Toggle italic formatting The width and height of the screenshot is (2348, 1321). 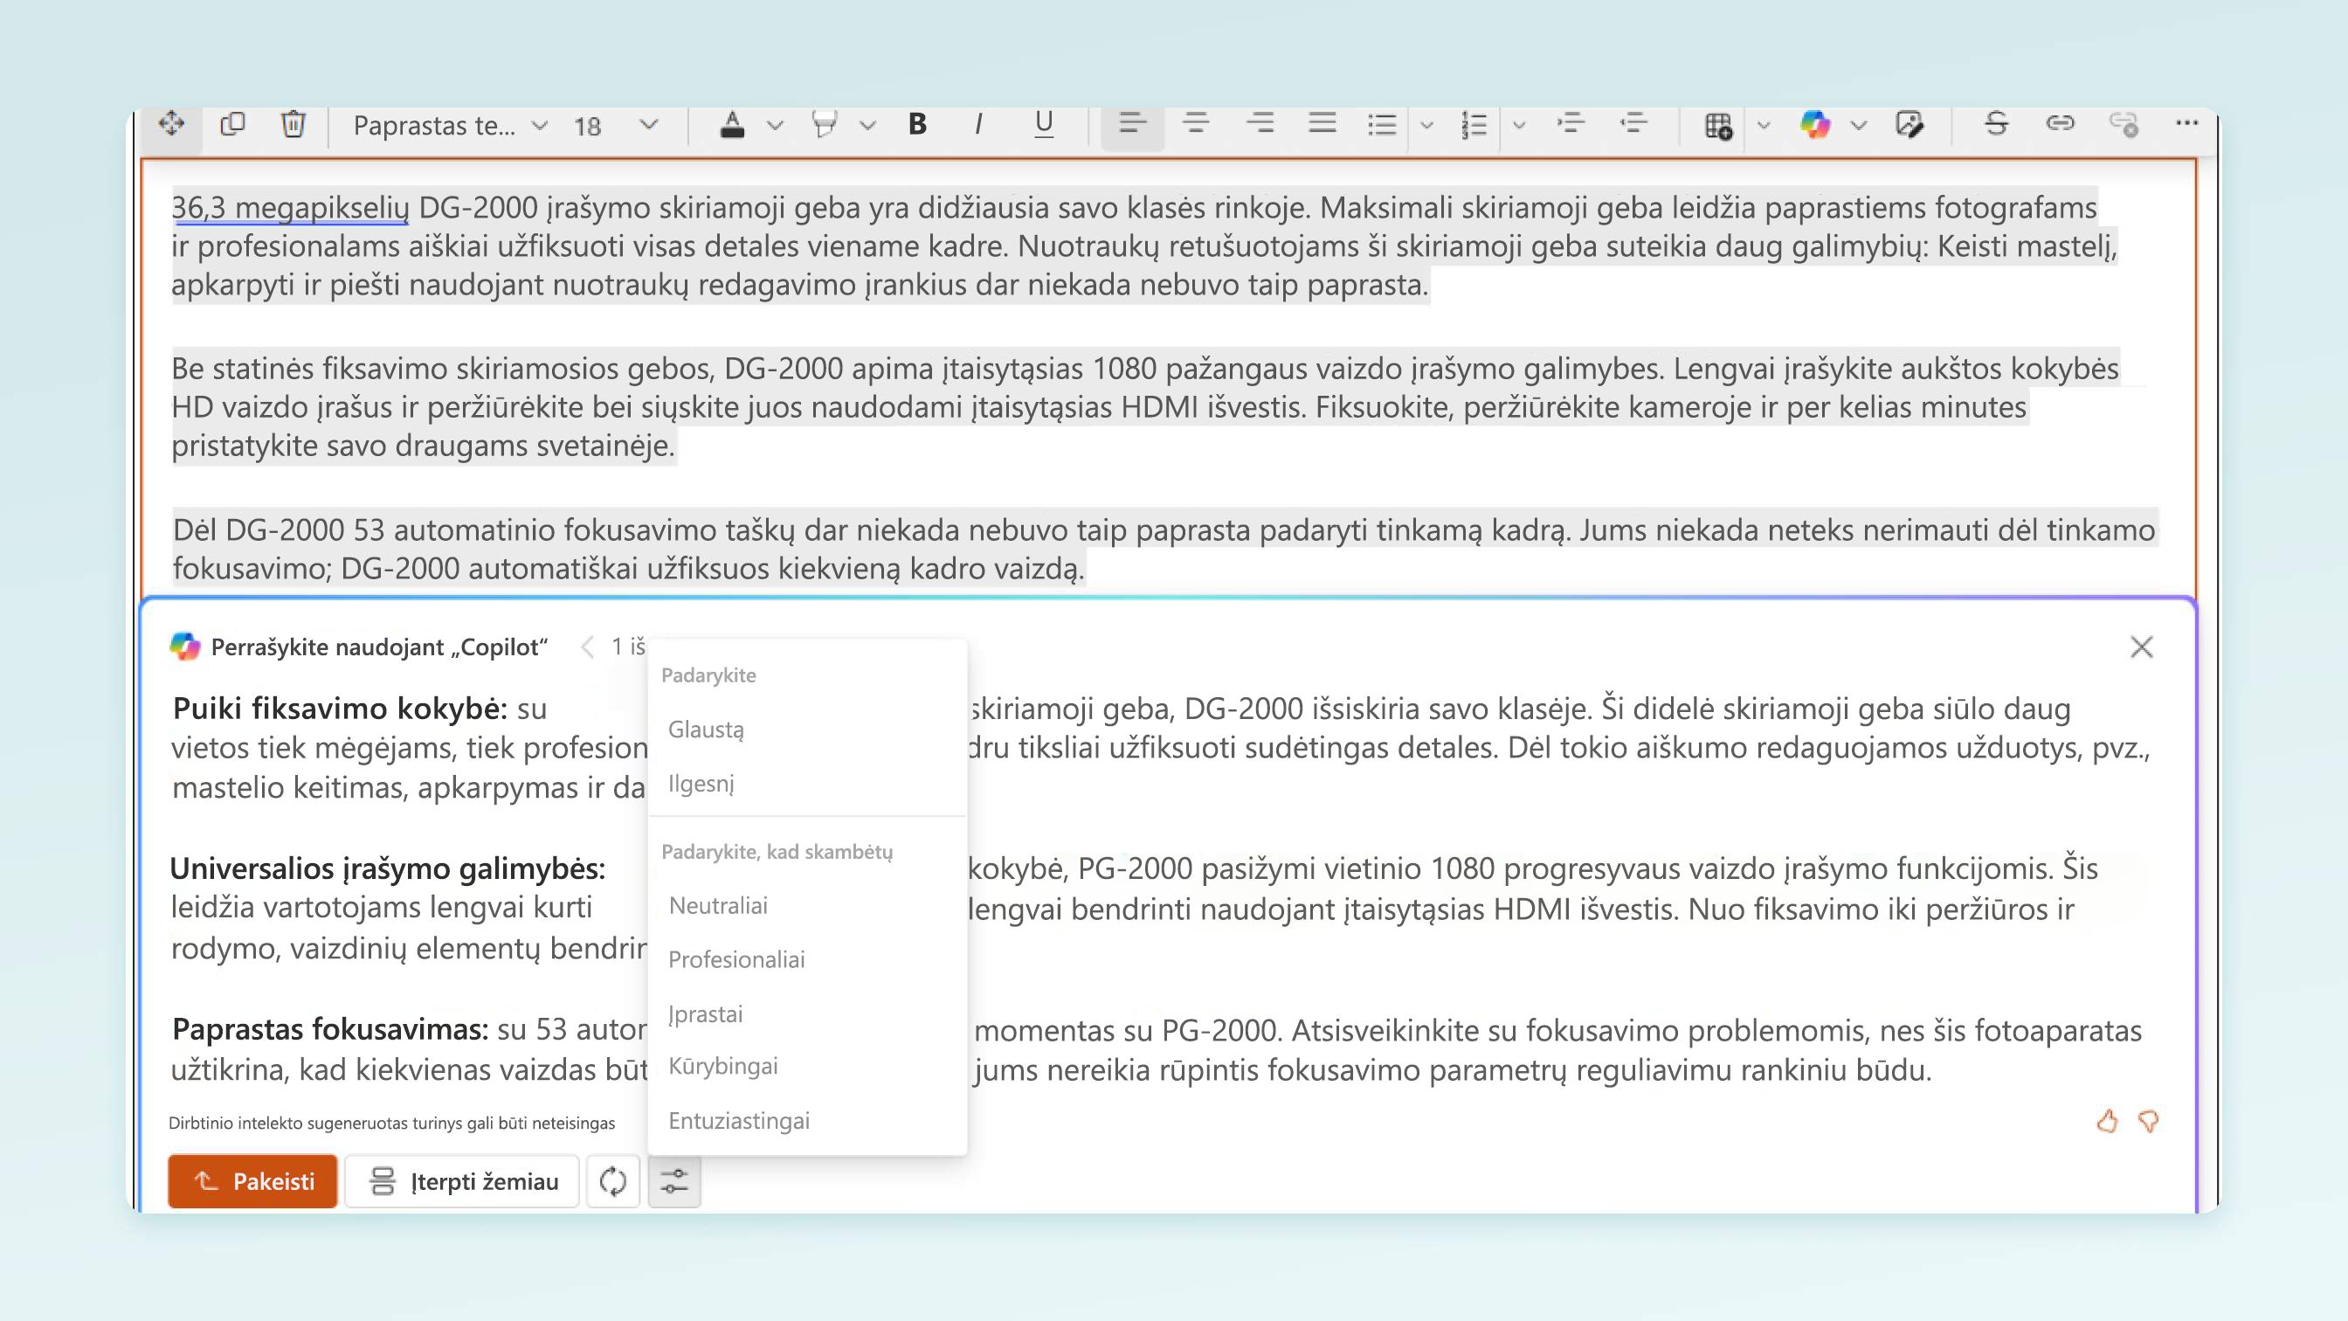[979, 124]
